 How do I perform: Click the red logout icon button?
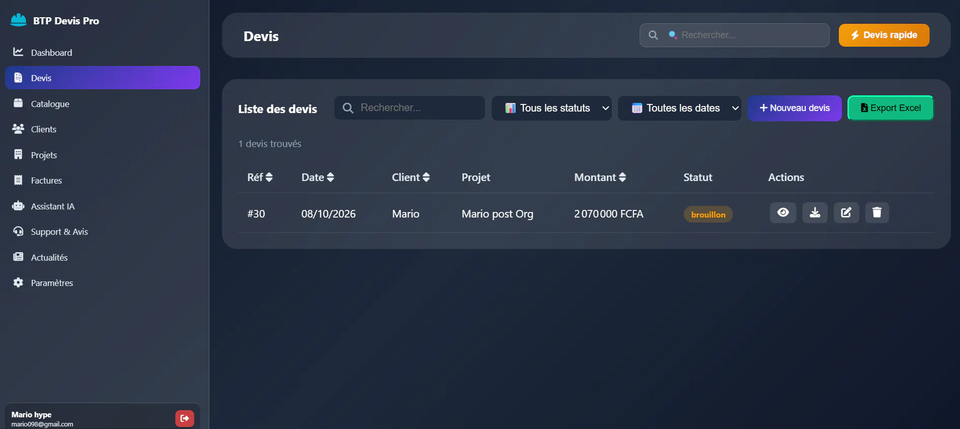tap(184, 418)
